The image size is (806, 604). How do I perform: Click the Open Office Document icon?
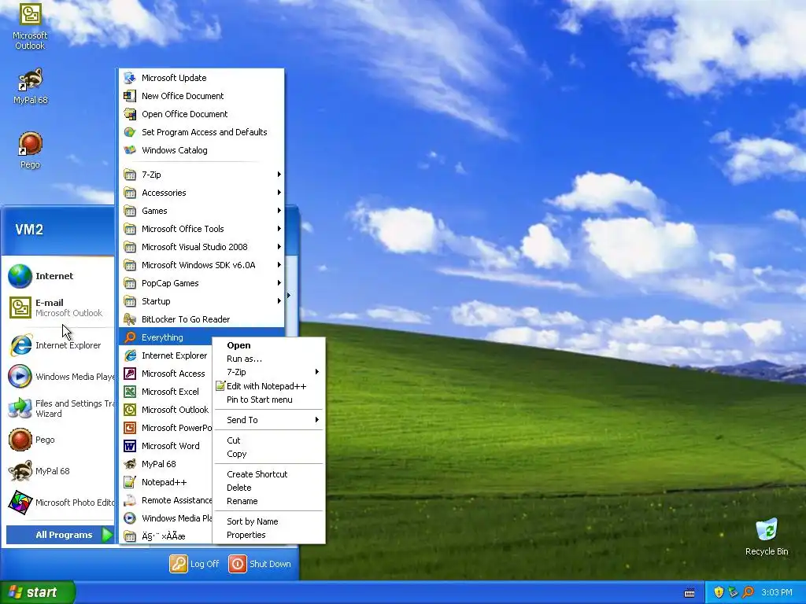[130, 114]
